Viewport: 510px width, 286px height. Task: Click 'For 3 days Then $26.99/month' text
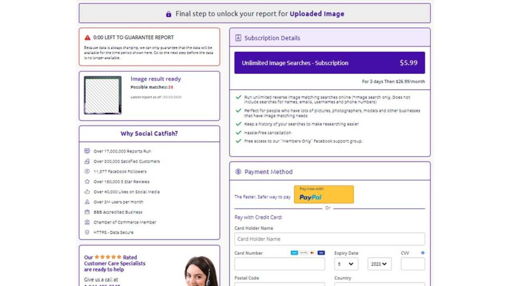[x=393, y=81]
